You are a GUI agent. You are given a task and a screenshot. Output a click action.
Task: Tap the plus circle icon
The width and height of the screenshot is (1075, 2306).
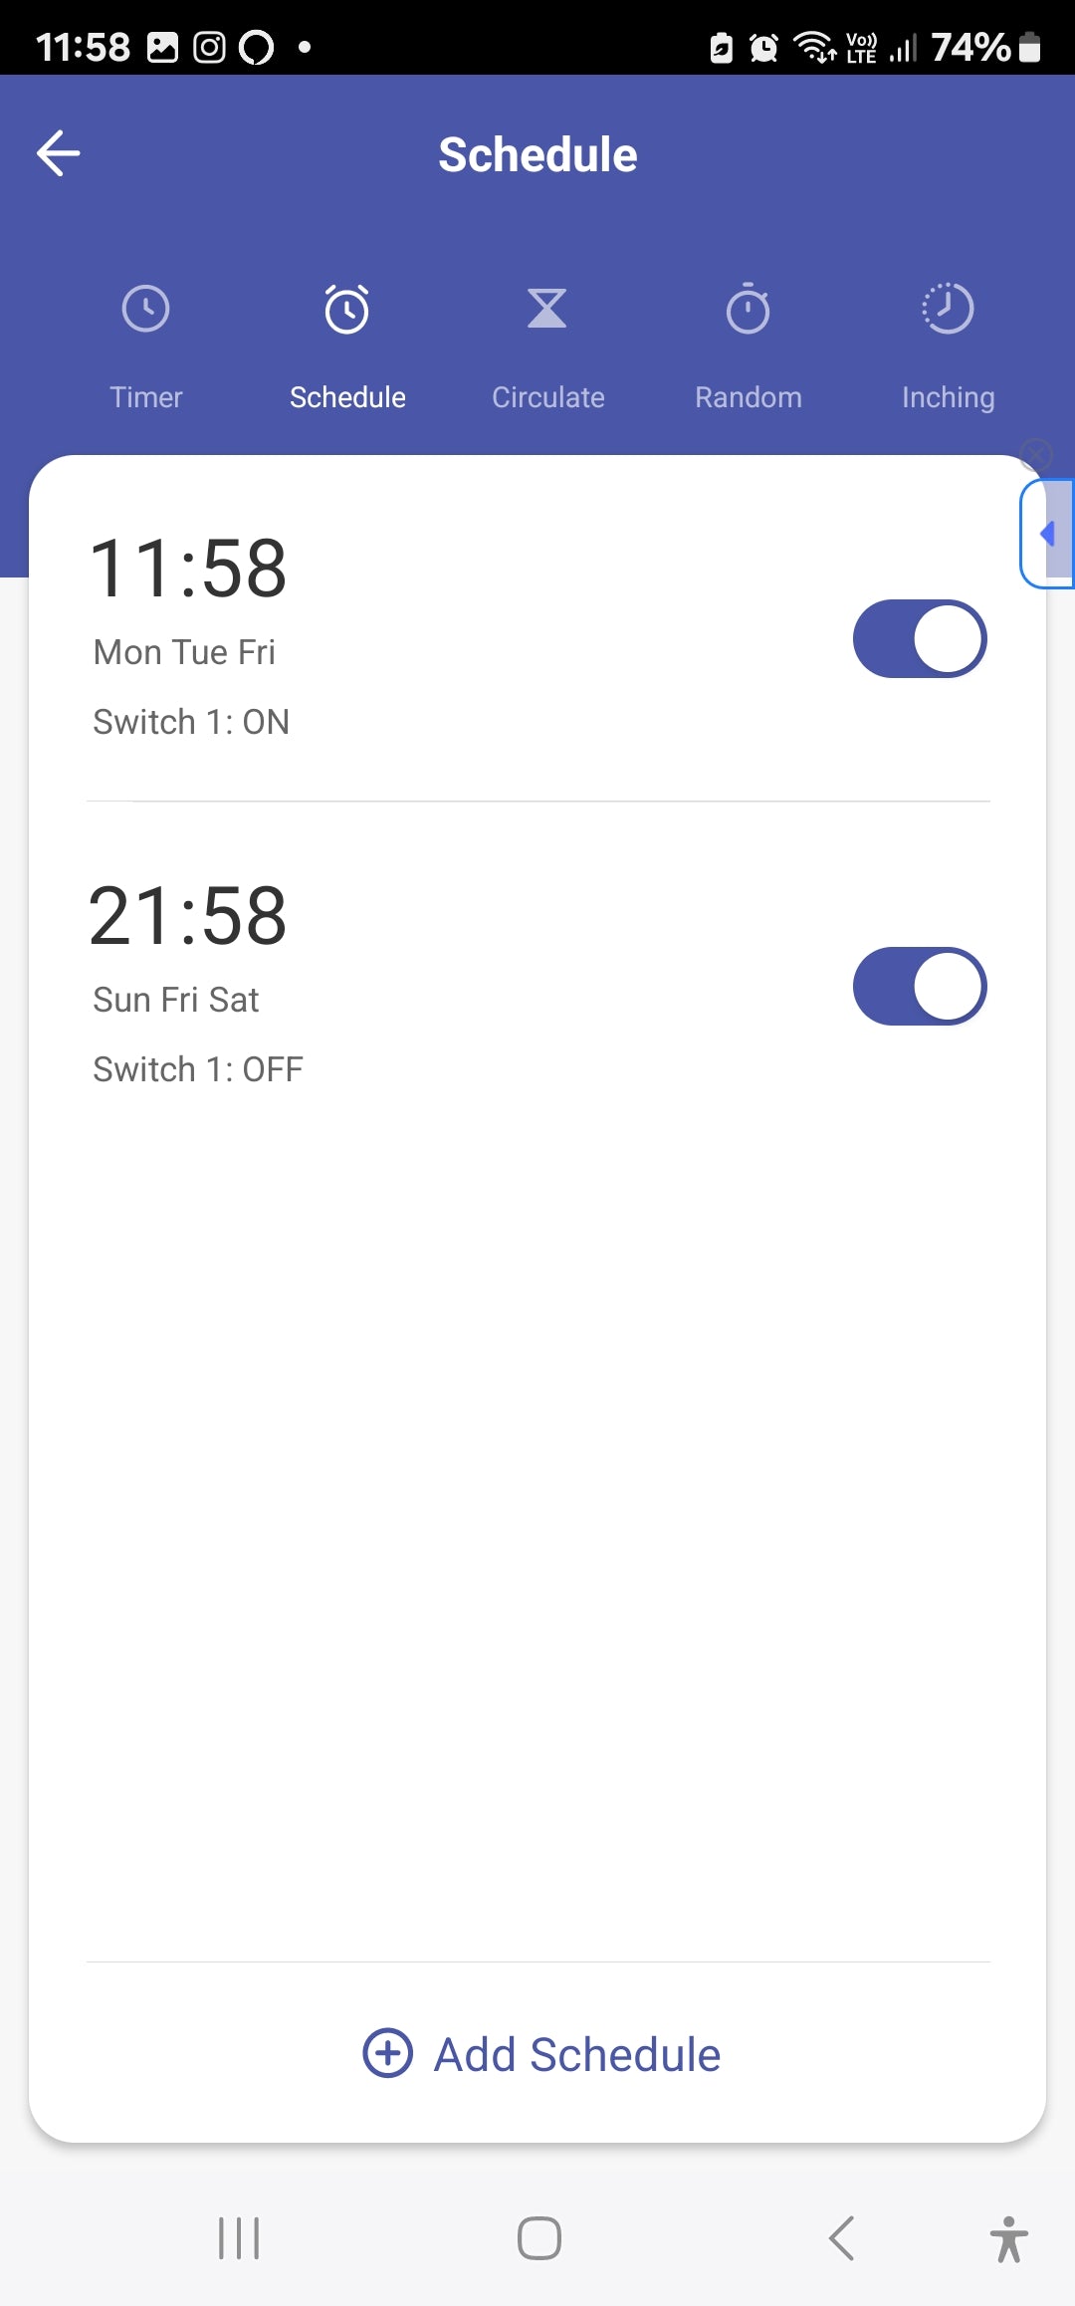[x=387, y=2053]
